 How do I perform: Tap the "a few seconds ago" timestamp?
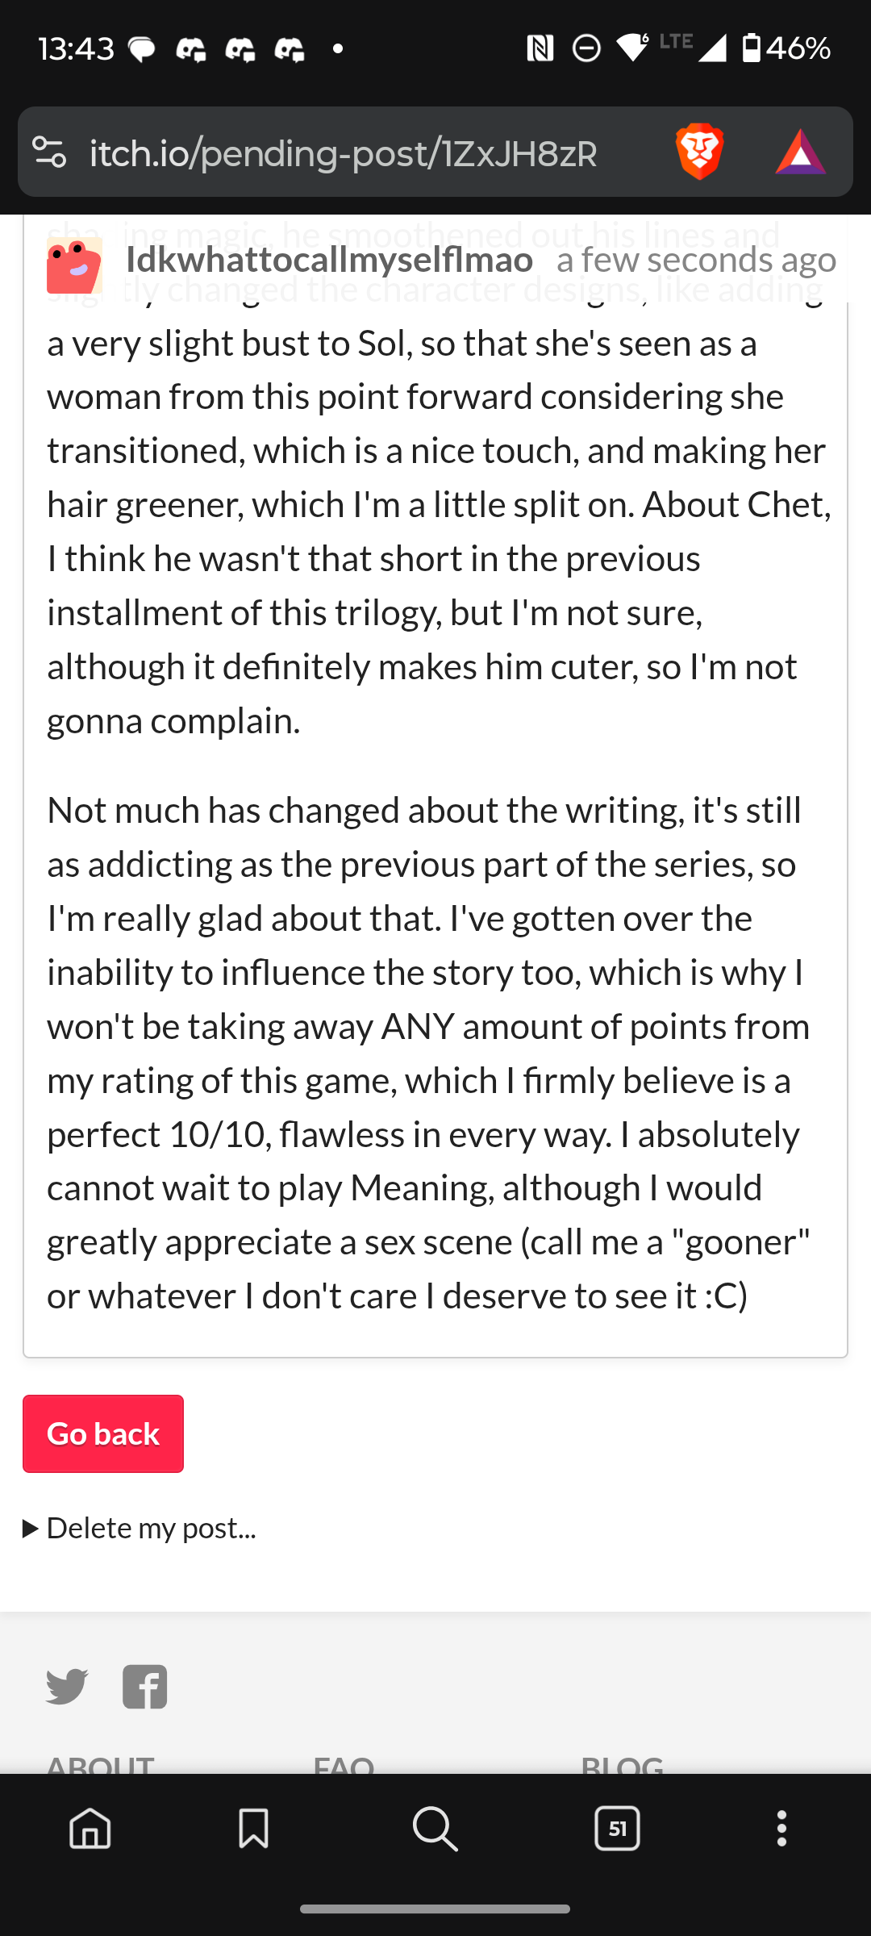tap(696, 260)
